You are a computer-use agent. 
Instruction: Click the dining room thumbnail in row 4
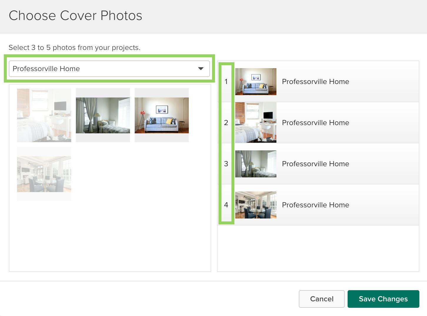coord(256,205)
